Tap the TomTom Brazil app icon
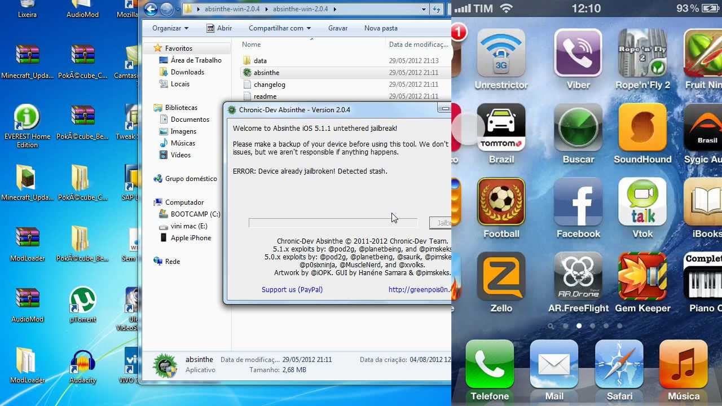 click(x=501, y=128)
